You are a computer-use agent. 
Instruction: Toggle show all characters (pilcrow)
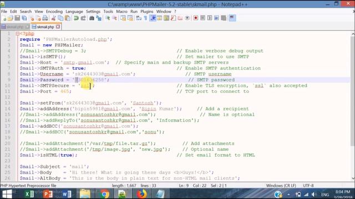point(145,18)
